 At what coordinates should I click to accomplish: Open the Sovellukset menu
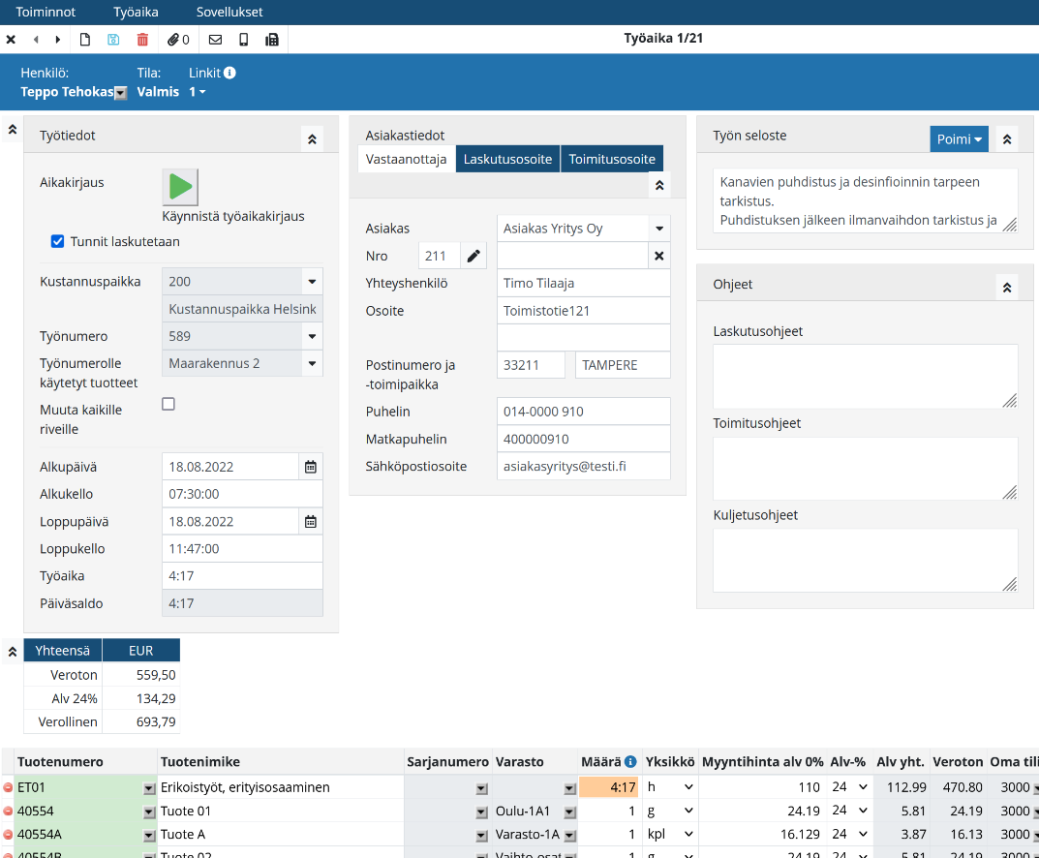pos(229,13)
